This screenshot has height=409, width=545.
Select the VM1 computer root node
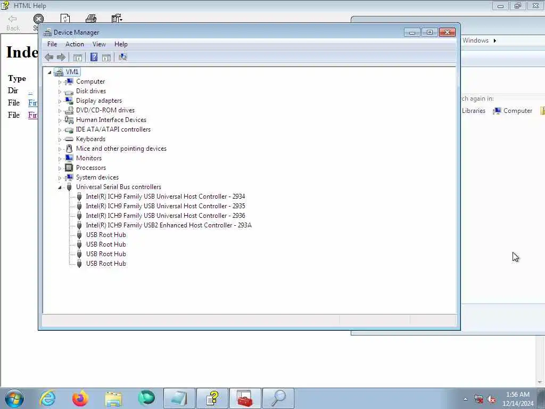click(x=72, y=72)
